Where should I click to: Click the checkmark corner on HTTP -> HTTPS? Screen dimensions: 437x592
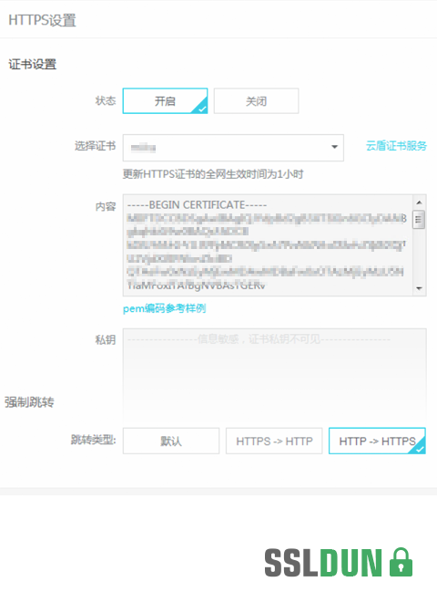tap(420, 448)
